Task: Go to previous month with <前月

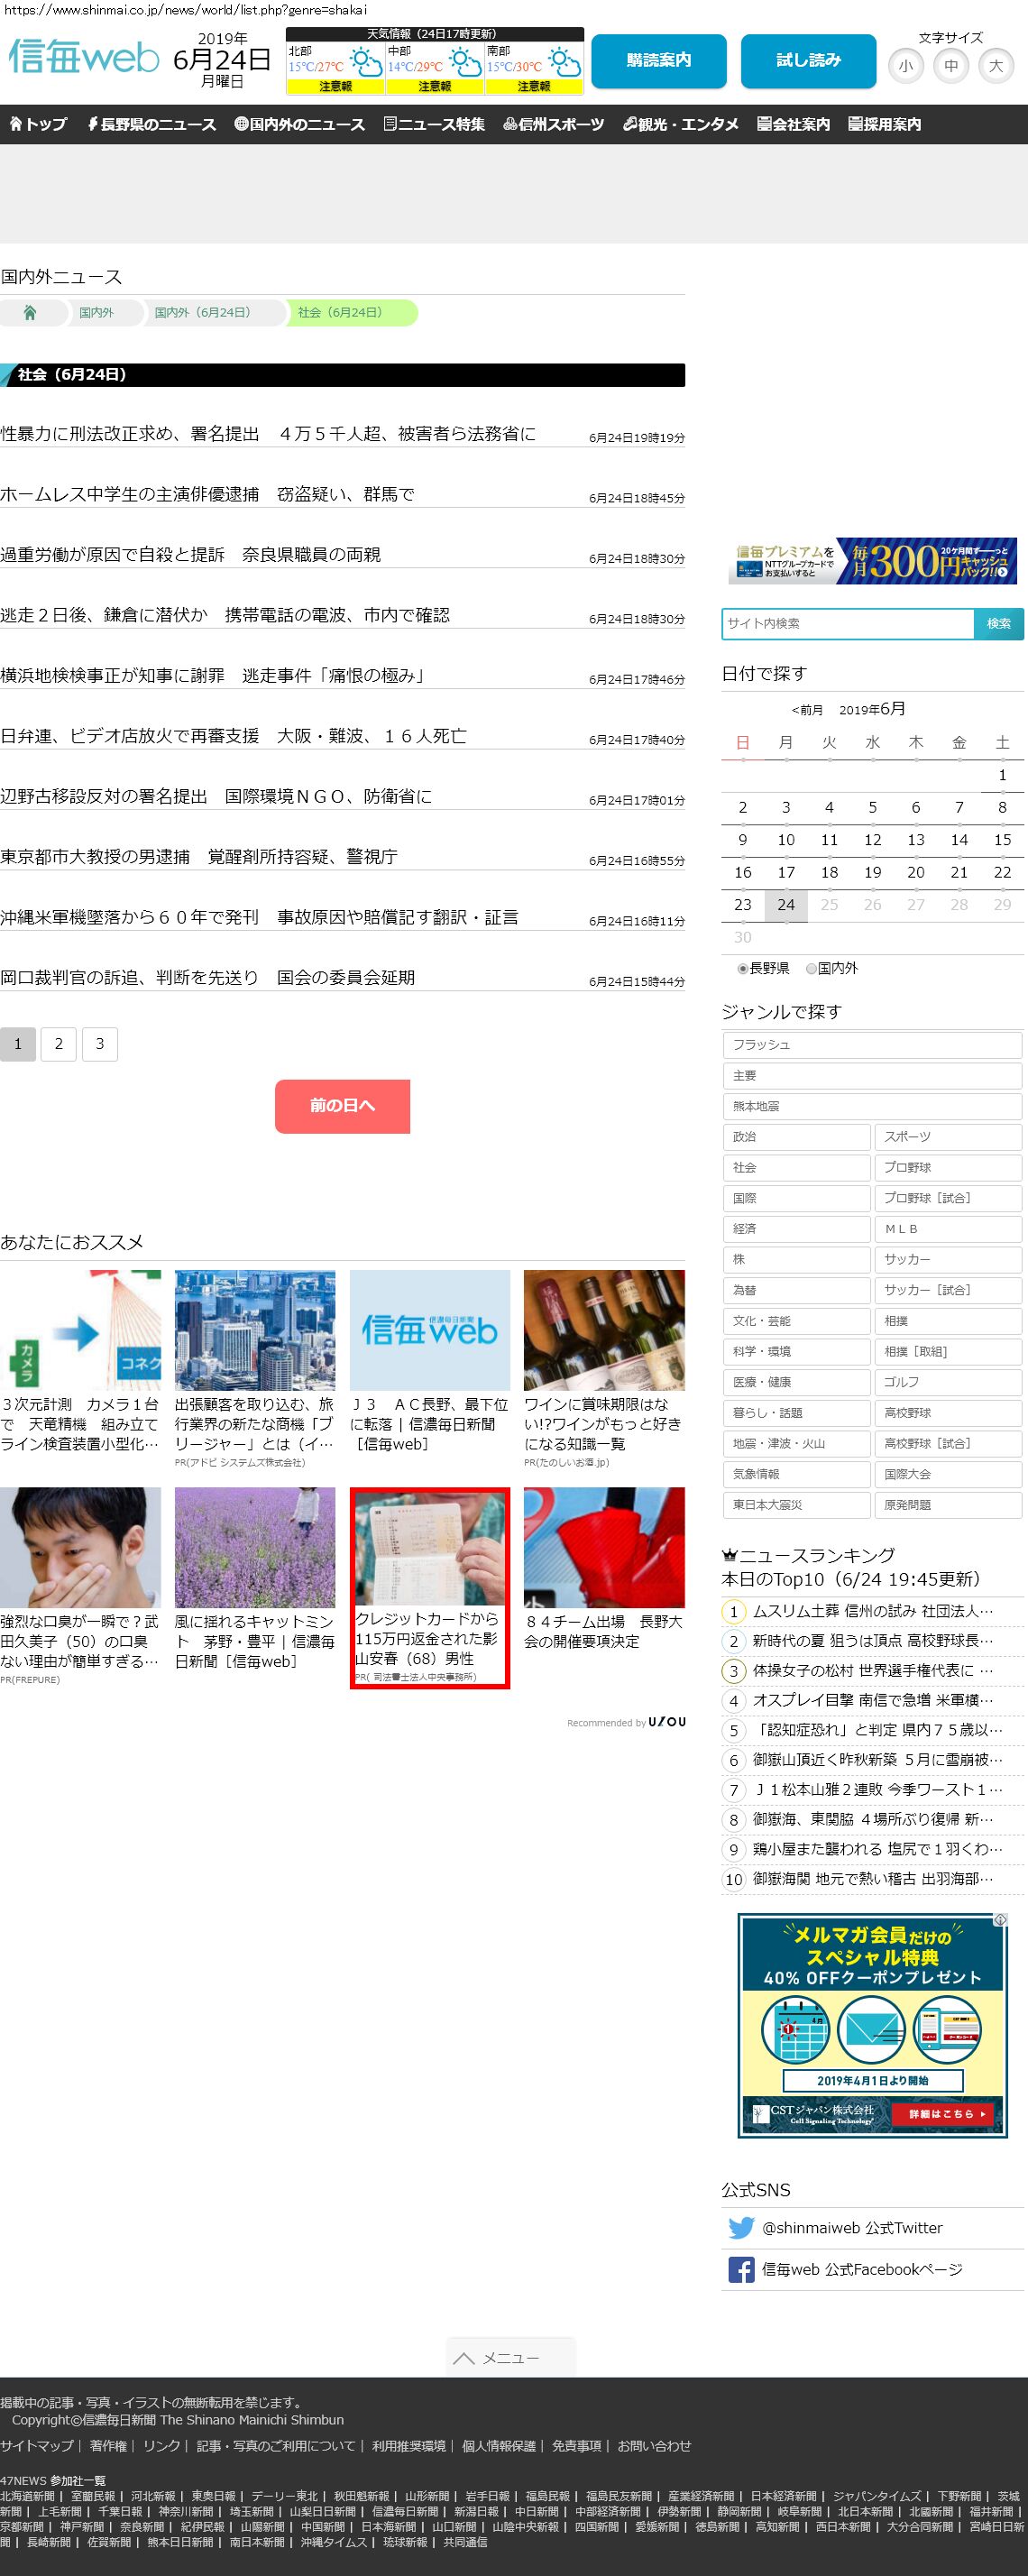Action: [x=807, y=710]
